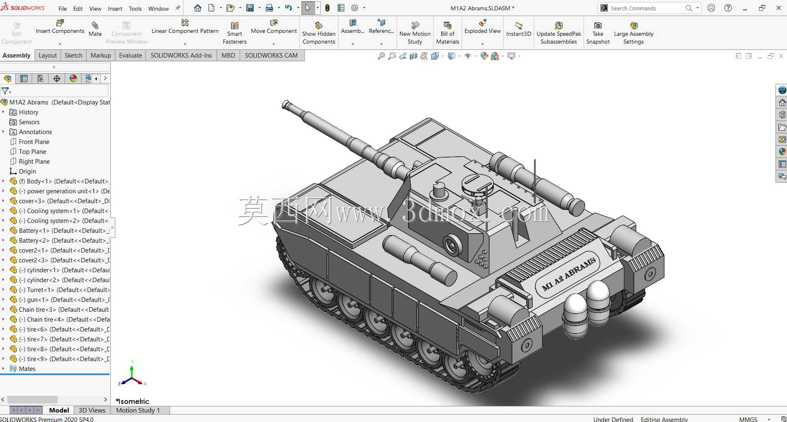
Task: Click Apply Scene icon
Action: (495, 56)
